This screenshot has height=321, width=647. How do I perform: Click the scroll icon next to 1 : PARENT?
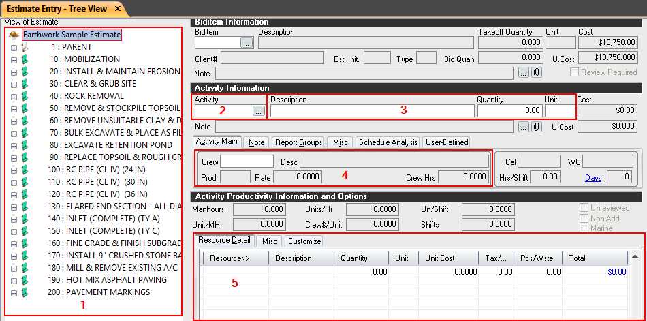pyautogui.click(x=26, y=47)
